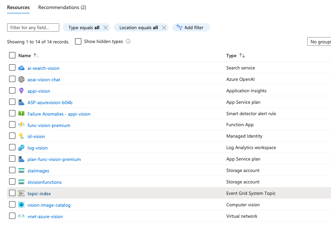This screenshot has height=228, width=331.
Task: Click the Application Insights lightbulb icon
Action: click(x=21, y=91)
